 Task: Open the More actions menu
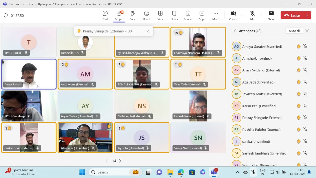tap(216, 15)
